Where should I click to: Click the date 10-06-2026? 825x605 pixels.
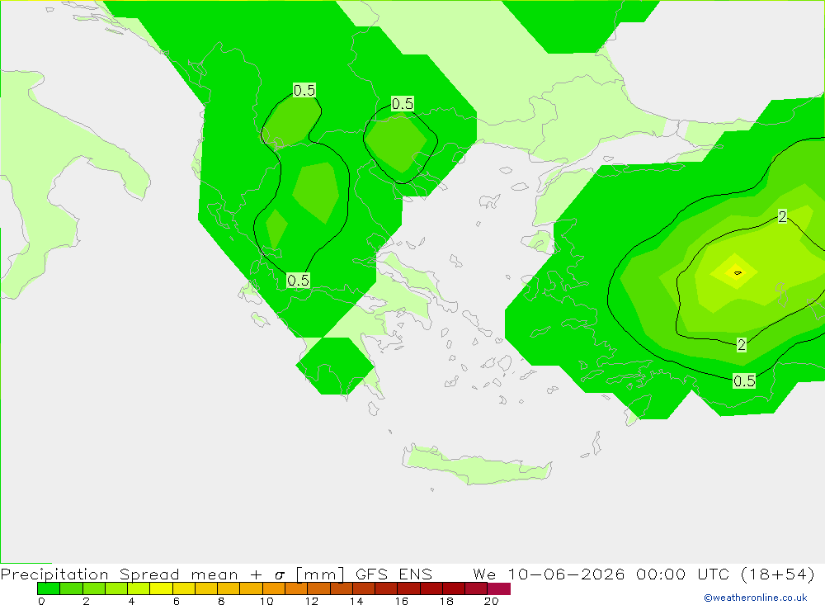(x=566, y=574)
